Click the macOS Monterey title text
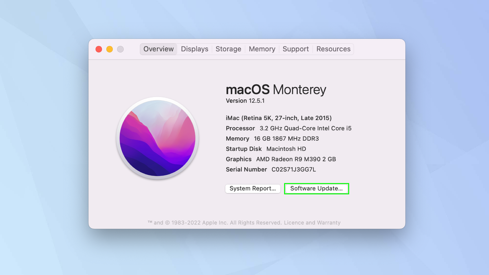489x275 pixels. [x=276, y=90]
